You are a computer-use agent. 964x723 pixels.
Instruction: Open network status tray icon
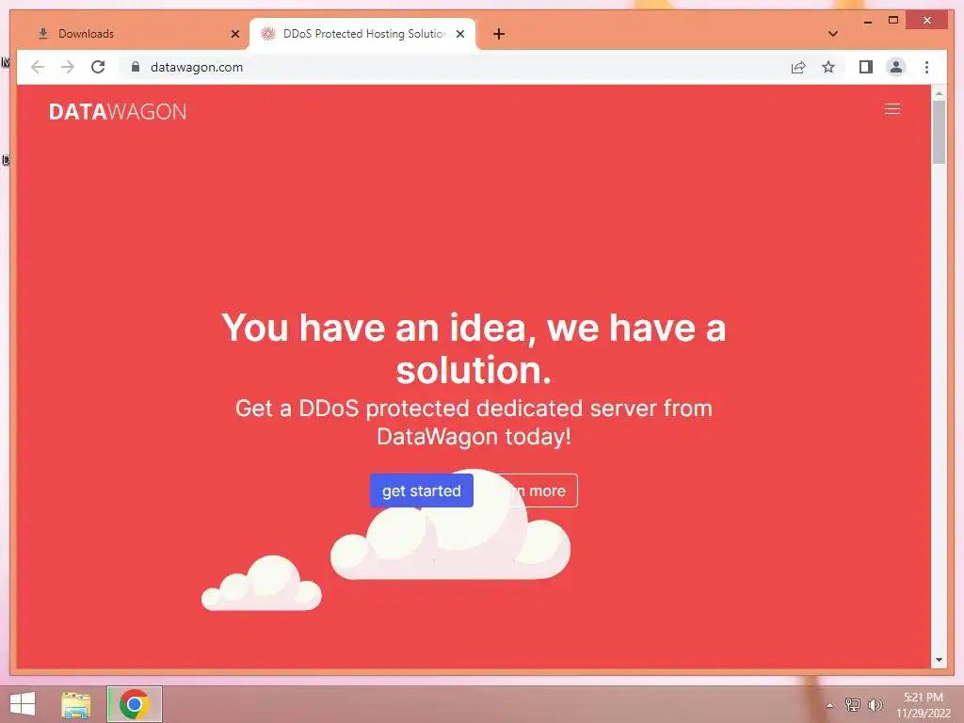click(852, 704)
